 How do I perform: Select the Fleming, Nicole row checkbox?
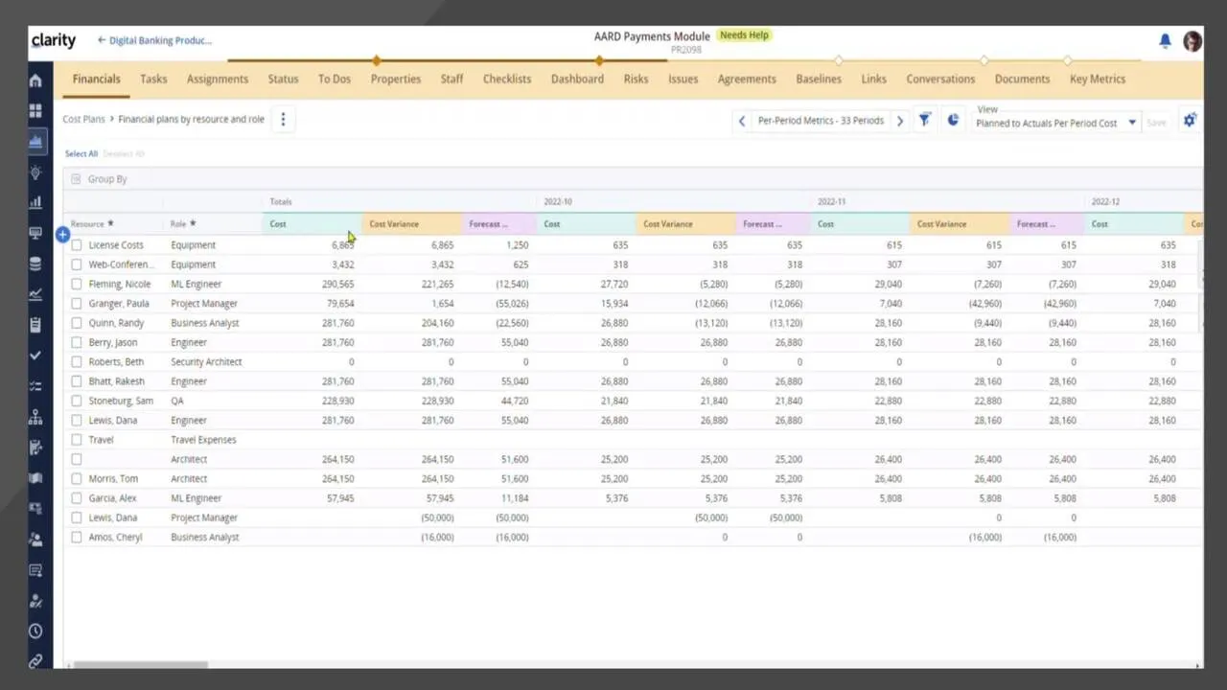[x=77, y=285]
